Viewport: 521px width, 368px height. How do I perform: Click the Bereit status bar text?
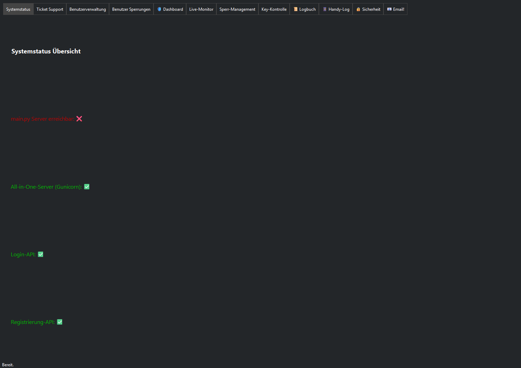[8, 365]
